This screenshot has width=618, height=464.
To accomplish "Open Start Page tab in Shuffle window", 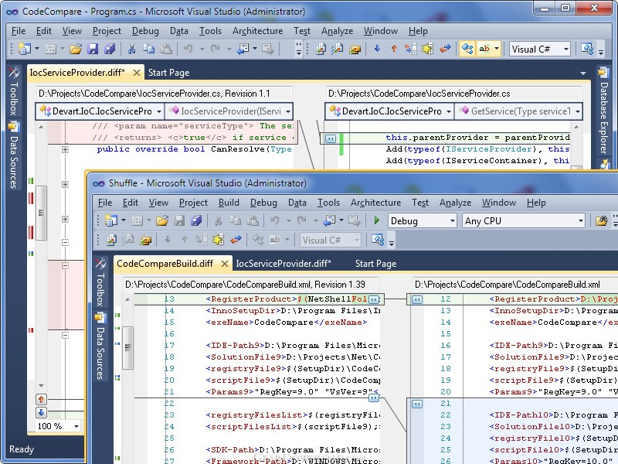I will (x=375, y=264).
